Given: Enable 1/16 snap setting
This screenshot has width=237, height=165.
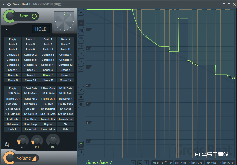Looking at the screenshot, I should pyautogui.click(x=81, y=31).
